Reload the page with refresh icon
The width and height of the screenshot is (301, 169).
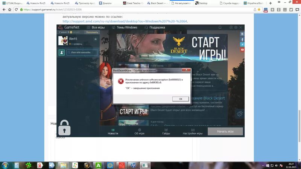(x=16, y=9)
